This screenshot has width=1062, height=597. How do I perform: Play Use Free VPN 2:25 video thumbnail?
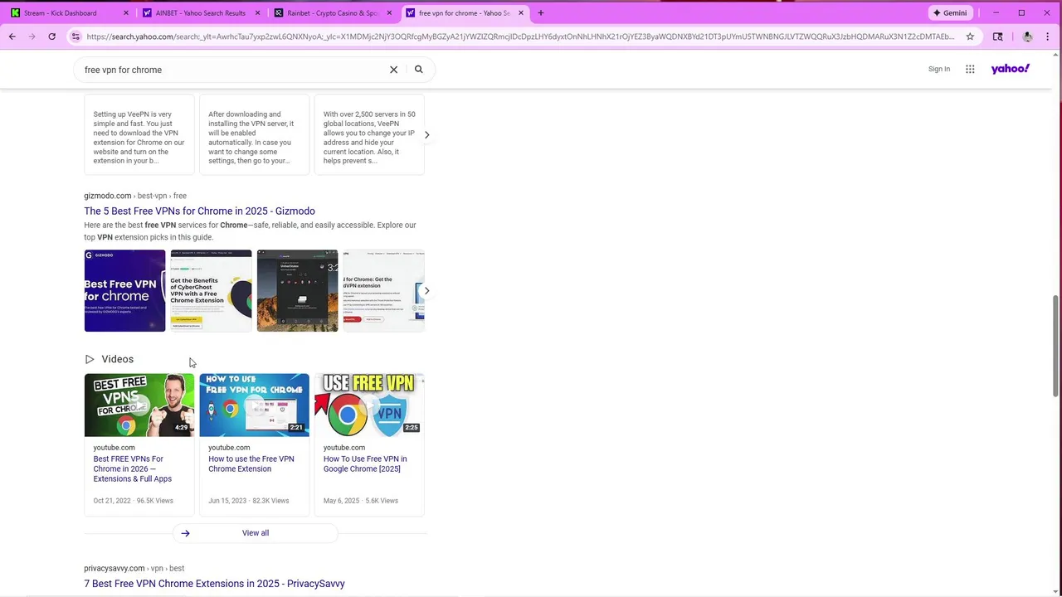(369, 405)
